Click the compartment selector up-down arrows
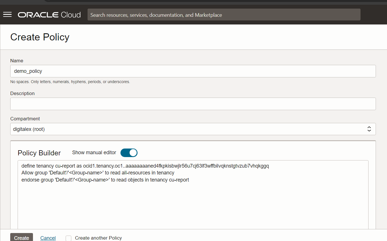The width and height of the screenshot is (387, 241). (x=369, y=129)
